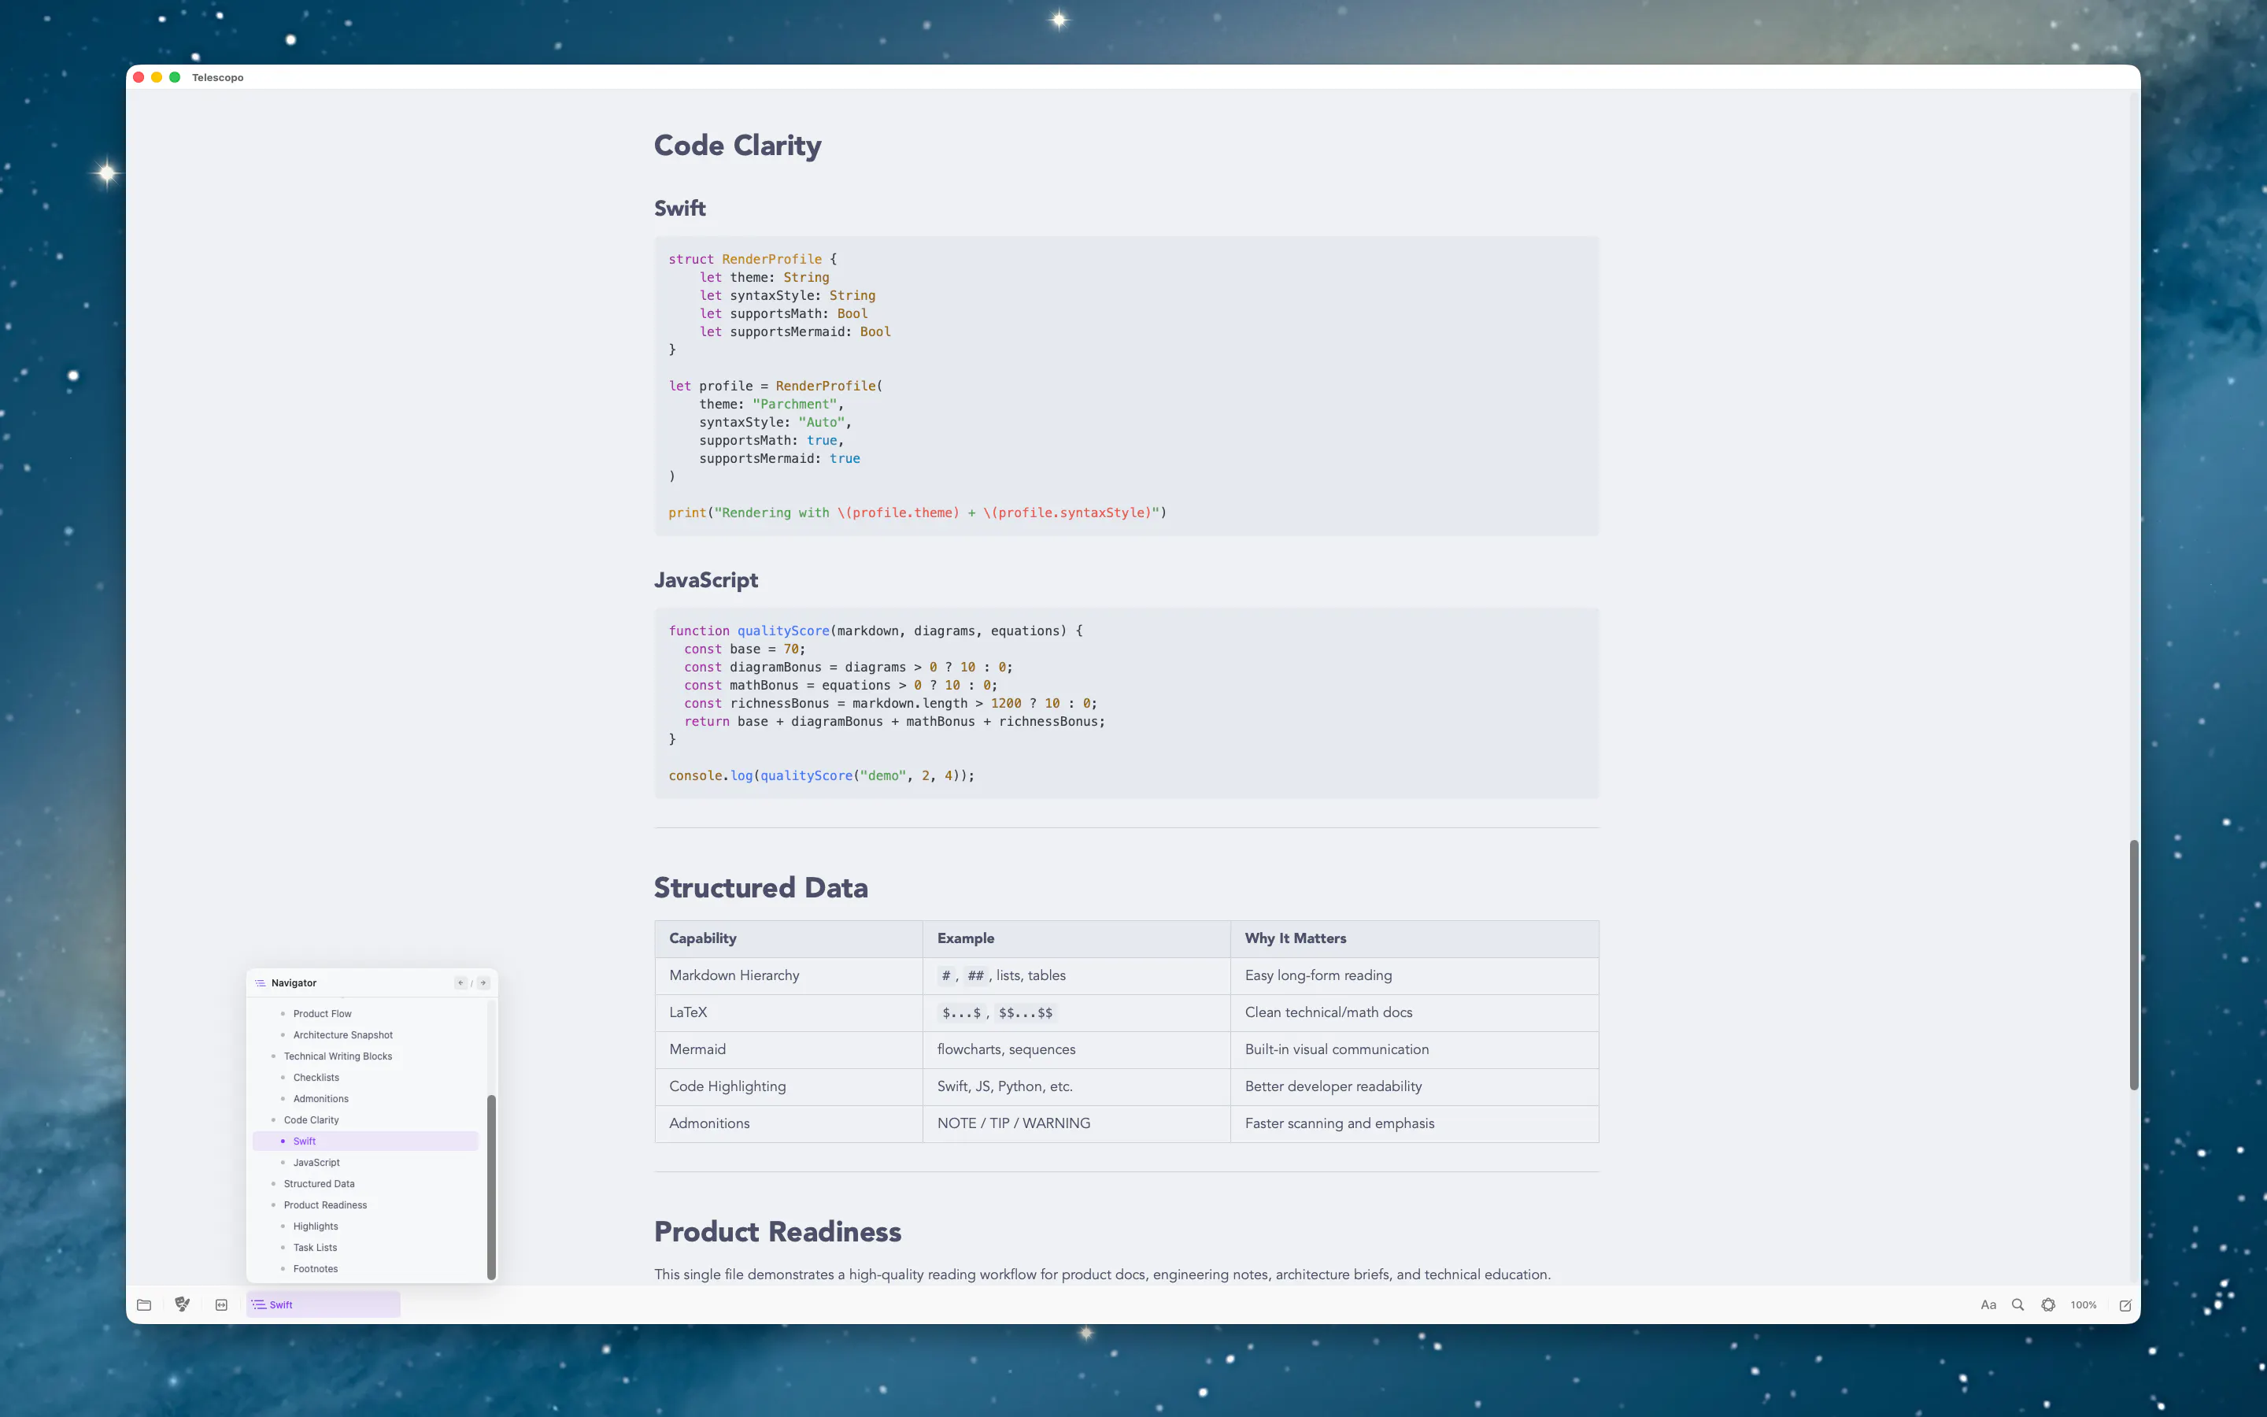Click the theater masks theme icon
Image resolution: width=2267 pixels, height=1417 pixels.
click(x=183, y=1304)
